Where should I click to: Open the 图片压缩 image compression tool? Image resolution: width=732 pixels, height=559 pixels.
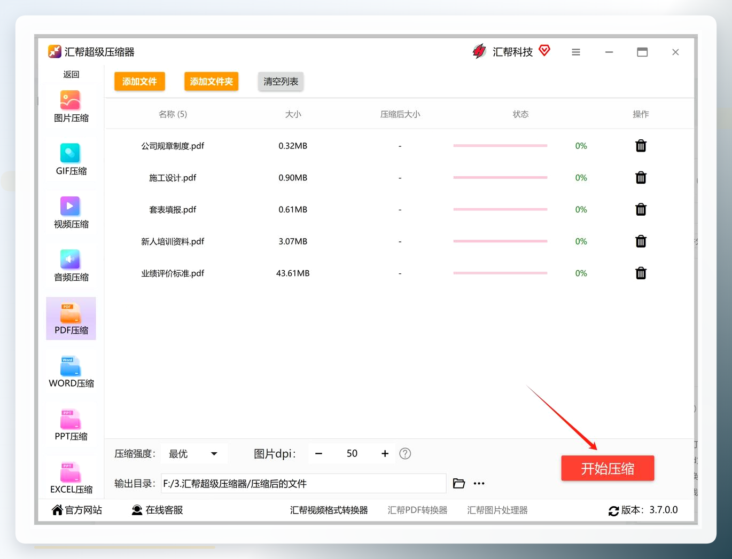(71, 107)
